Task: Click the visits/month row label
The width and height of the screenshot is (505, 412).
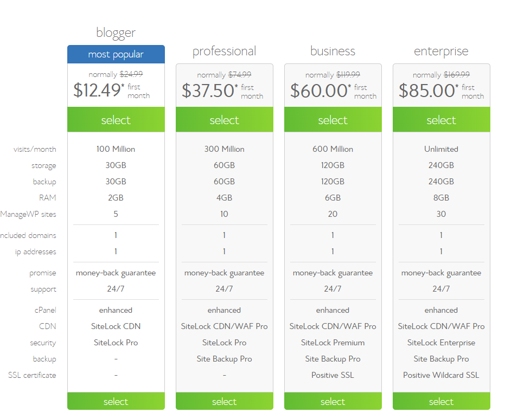Action: point(33,149)
